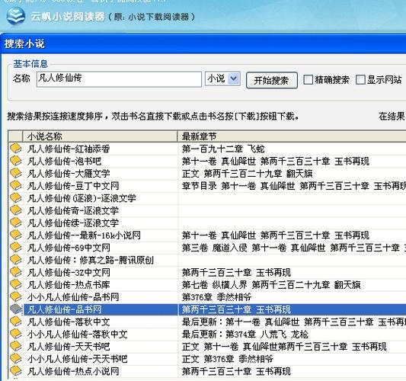
Task: Click the 名称 search input field
Action: click(119, 79)
